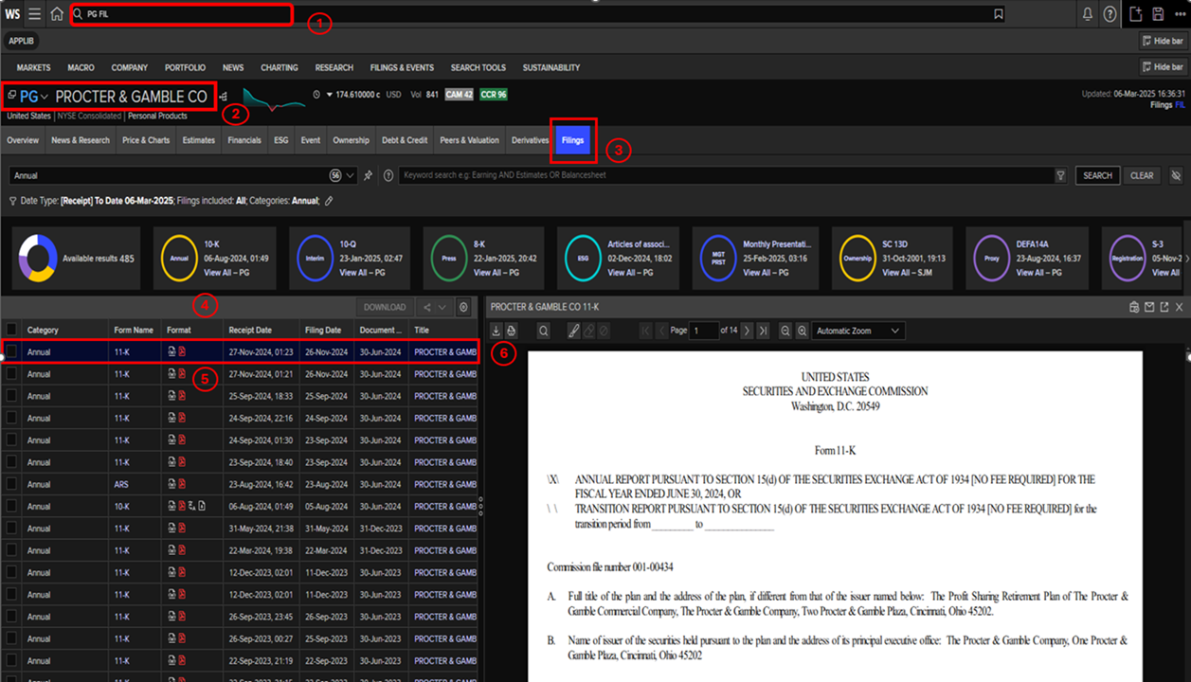This screenshot has width=1191, height=682.
Task: Open the PDF icon for the ARS filing
Action: point(182,484)
